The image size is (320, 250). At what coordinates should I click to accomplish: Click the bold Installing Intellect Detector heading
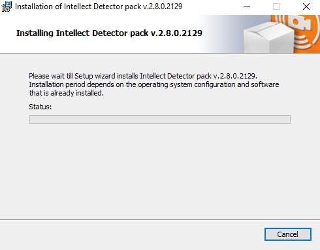(x=109, y=33)
